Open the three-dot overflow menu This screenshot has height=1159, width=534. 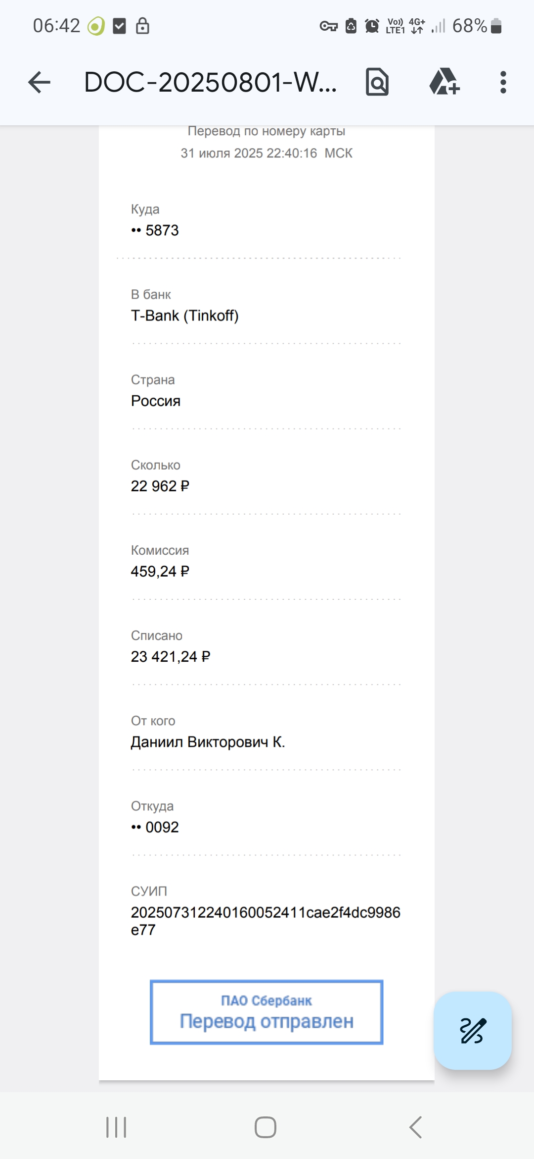point(503,82)
